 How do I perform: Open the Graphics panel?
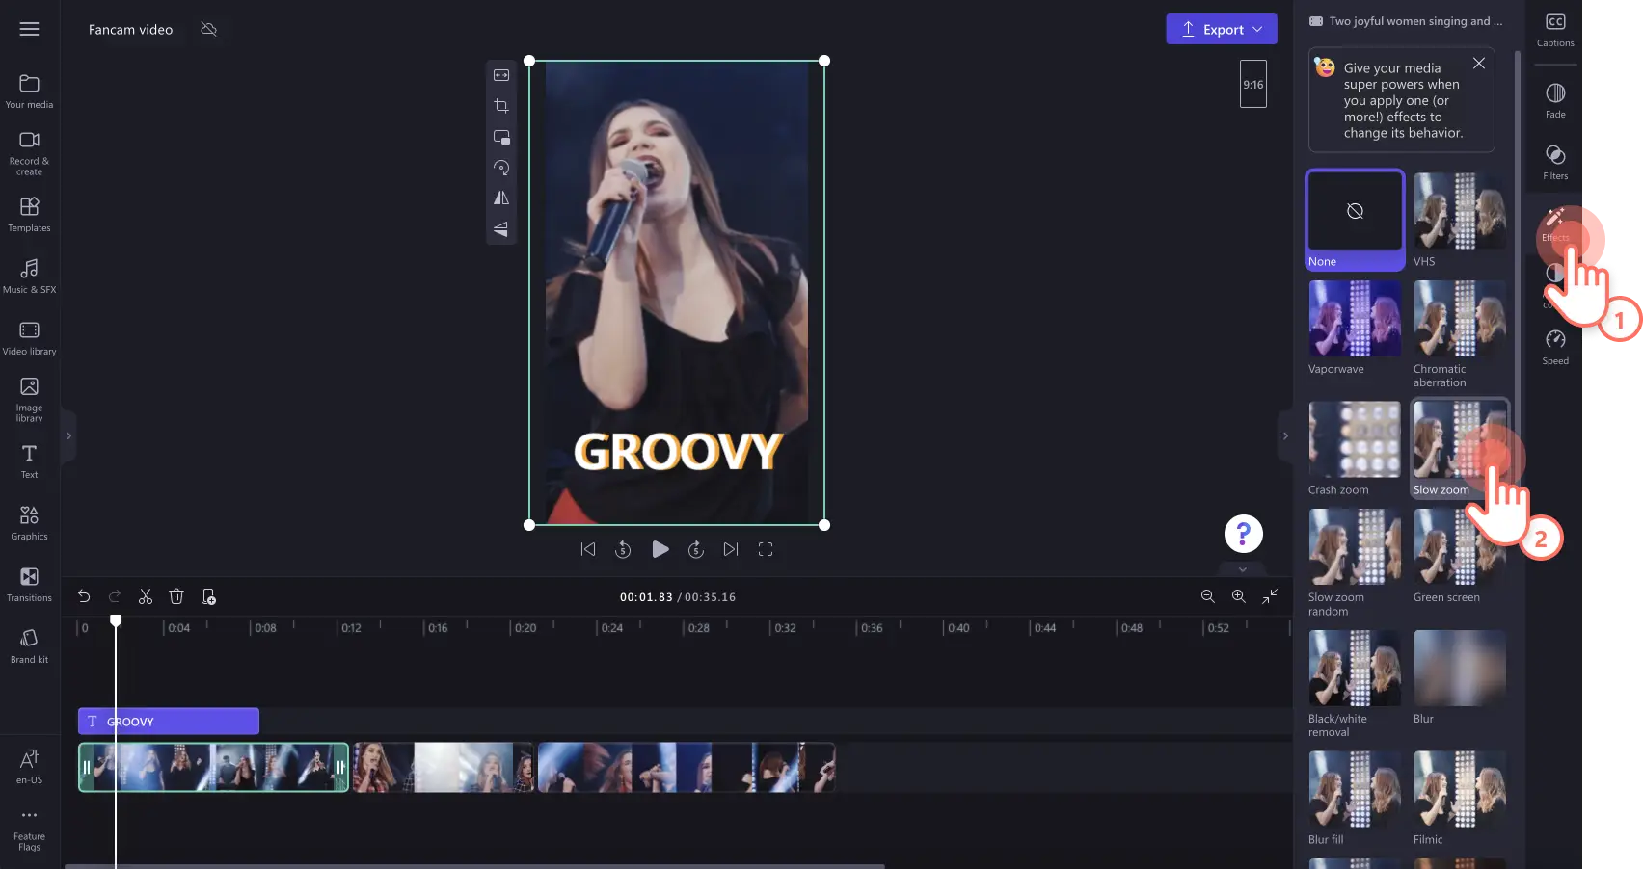pos(30,523)
